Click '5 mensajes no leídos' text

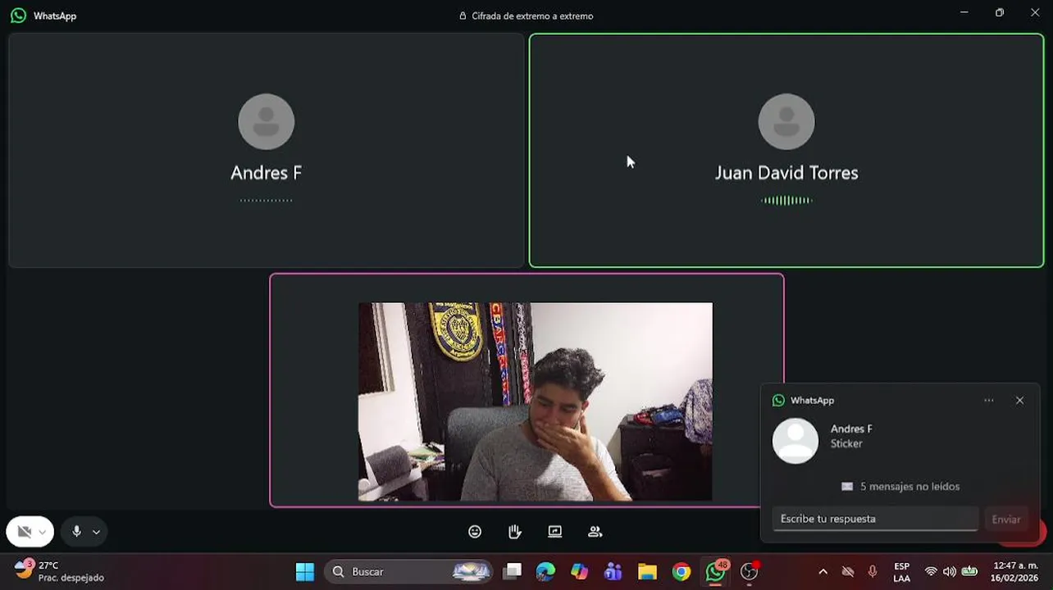909,487
